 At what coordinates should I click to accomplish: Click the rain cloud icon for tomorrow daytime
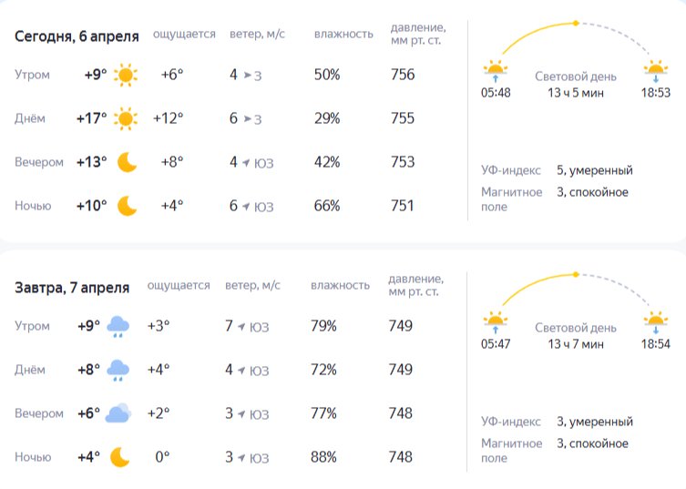[118, 370]
